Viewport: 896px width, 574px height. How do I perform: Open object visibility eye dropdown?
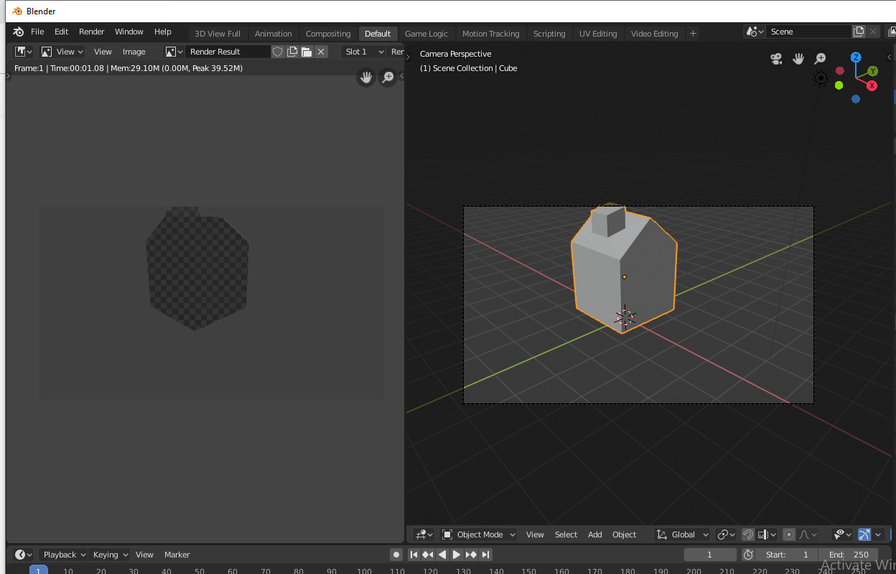(841, 535)
